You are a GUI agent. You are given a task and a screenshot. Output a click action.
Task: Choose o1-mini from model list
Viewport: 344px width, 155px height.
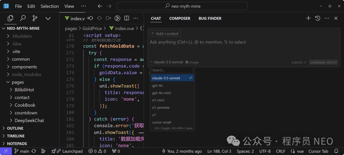[x=158, y=100]
